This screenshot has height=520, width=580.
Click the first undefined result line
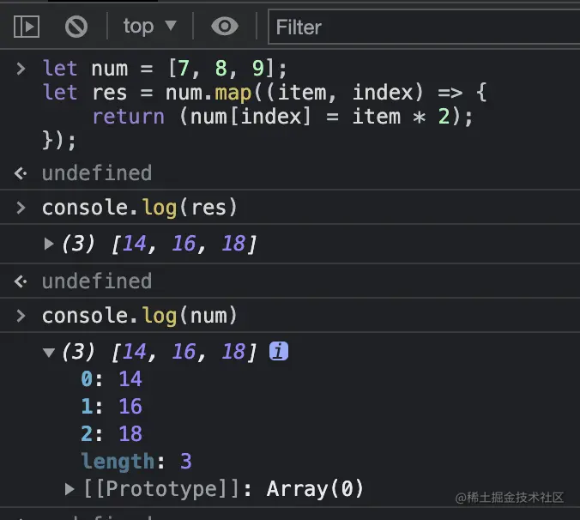[97, 173]
